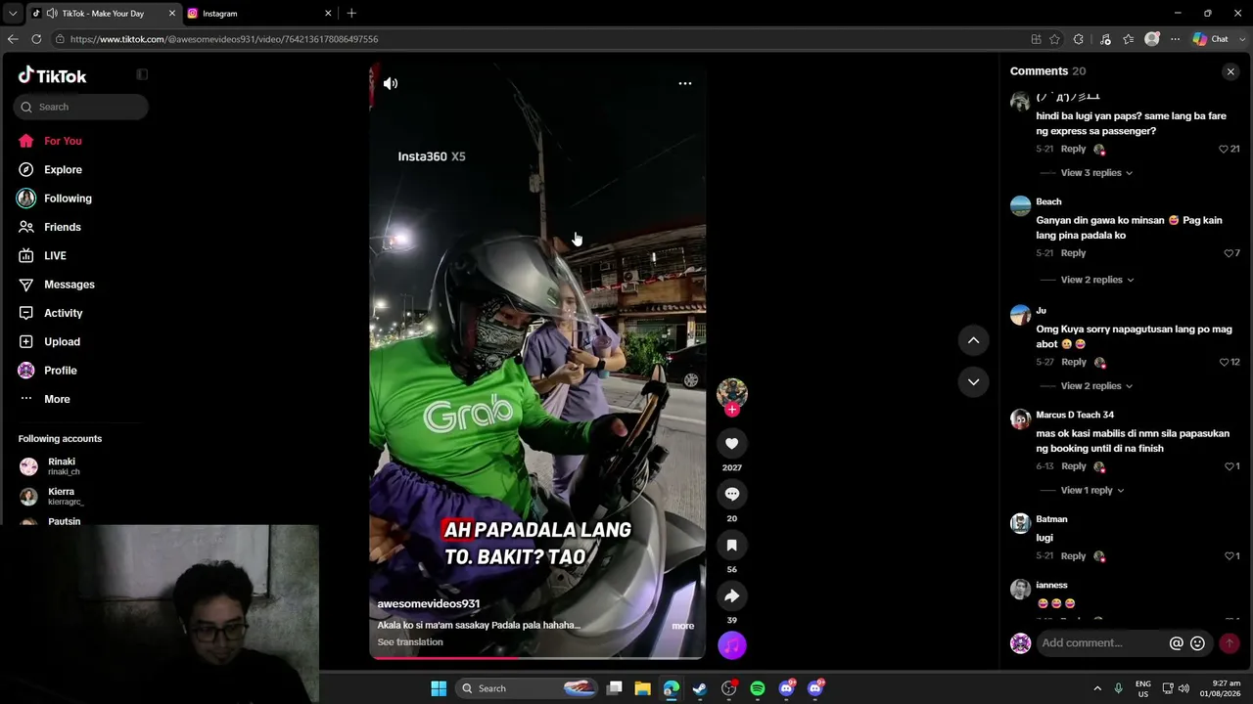Image resolution: width=1253 pixels, height=704 pixels.
Task: Insert an @ mention in the comment
Action: [1177, 643]
